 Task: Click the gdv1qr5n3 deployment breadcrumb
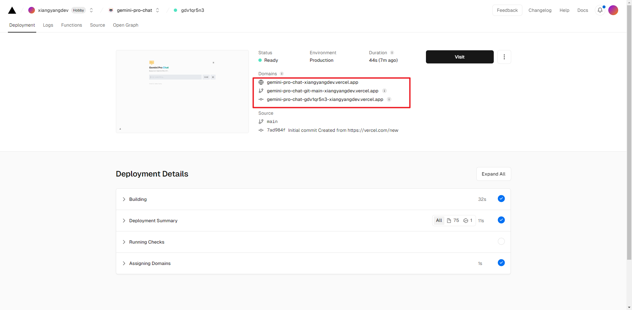[193, 10]
